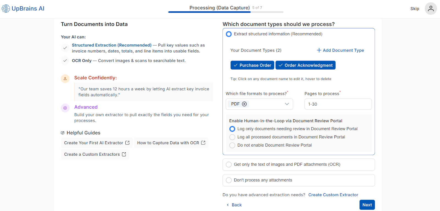This screenshot has height=211, width=440.
Task: Choose Log only documents needing review
Action: [x=232, y=129]
